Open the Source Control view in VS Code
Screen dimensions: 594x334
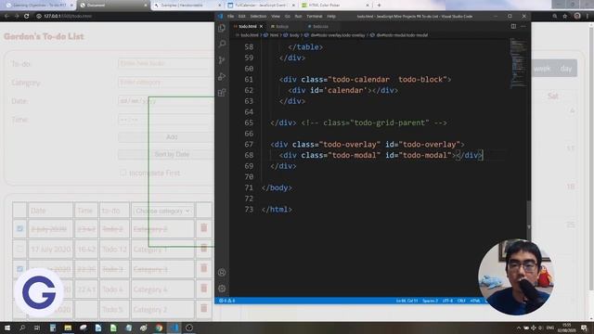coord(222,60)
